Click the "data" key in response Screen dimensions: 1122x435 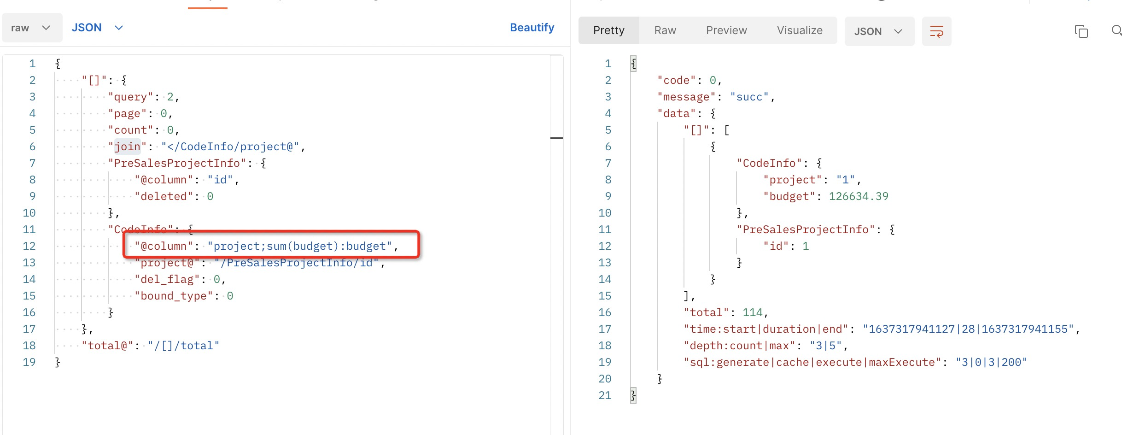677,113
